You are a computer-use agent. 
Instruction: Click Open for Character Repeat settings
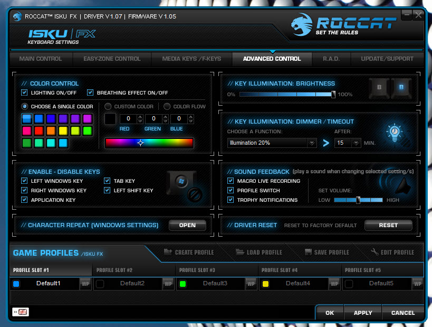click(187, 225)
